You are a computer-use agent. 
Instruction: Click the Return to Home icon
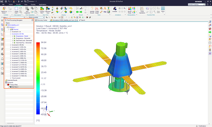coord(4,9)
